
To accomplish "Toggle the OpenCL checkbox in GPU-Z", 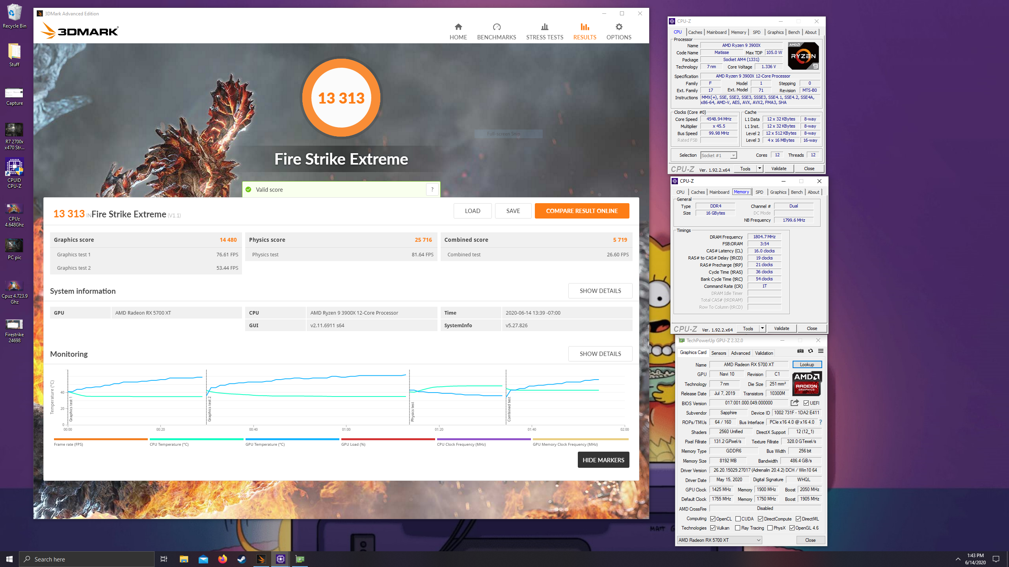I will click(713, 519).
